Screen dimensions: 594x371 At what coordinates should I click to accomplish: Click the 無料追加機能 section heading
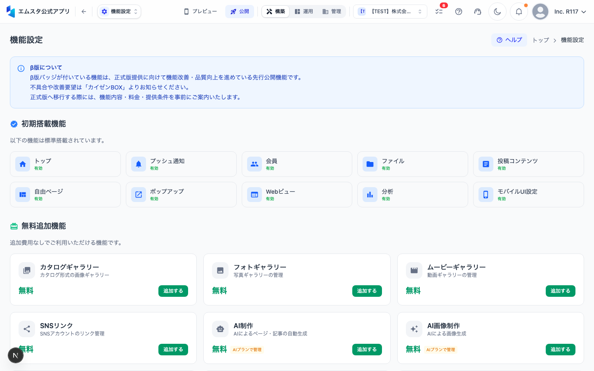point(44,226)
